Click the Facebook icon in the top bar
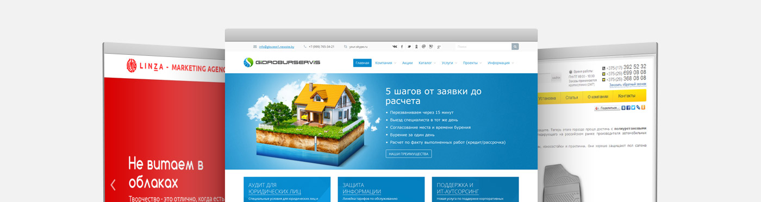Screen dimensions: 761x202 tap(402, 47)
